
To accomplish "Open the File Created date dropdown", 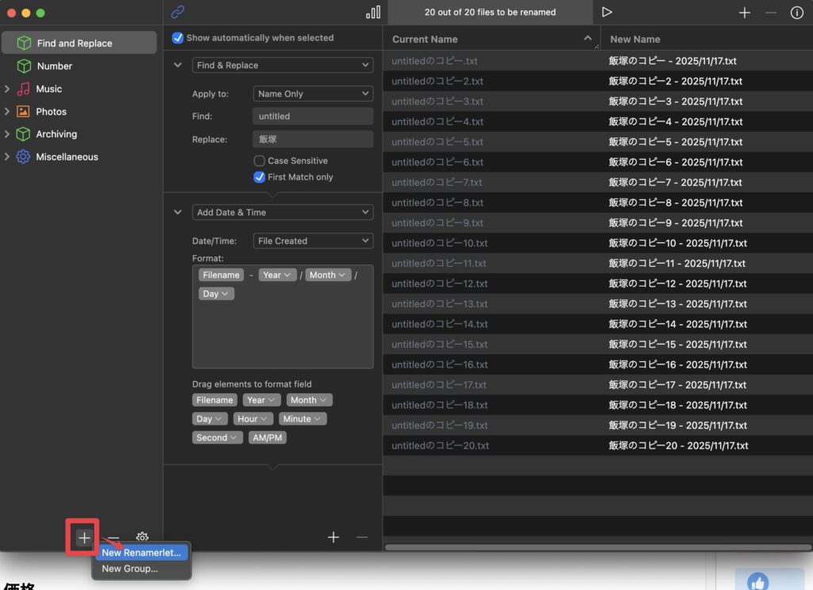I will click(x=313, y=241).
